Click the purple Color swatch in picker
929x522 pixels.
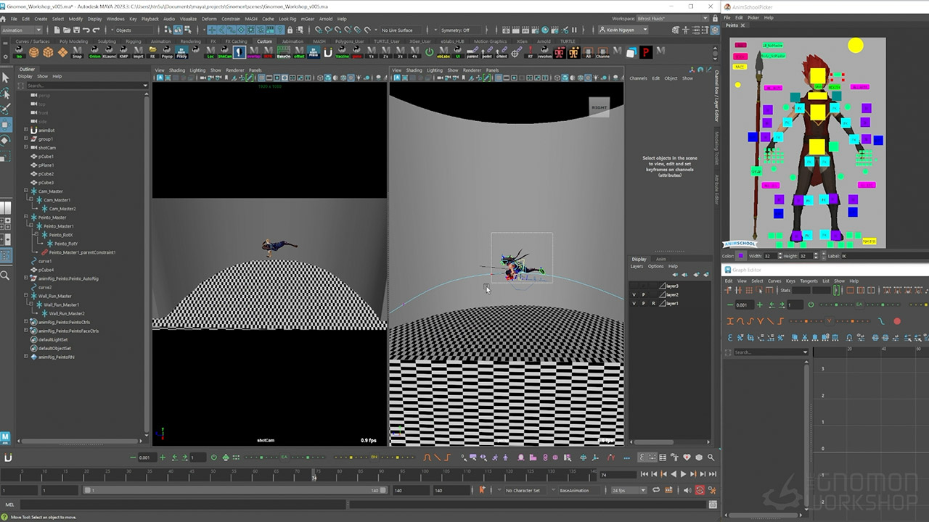pyautogui.click(x=740, y=256)
